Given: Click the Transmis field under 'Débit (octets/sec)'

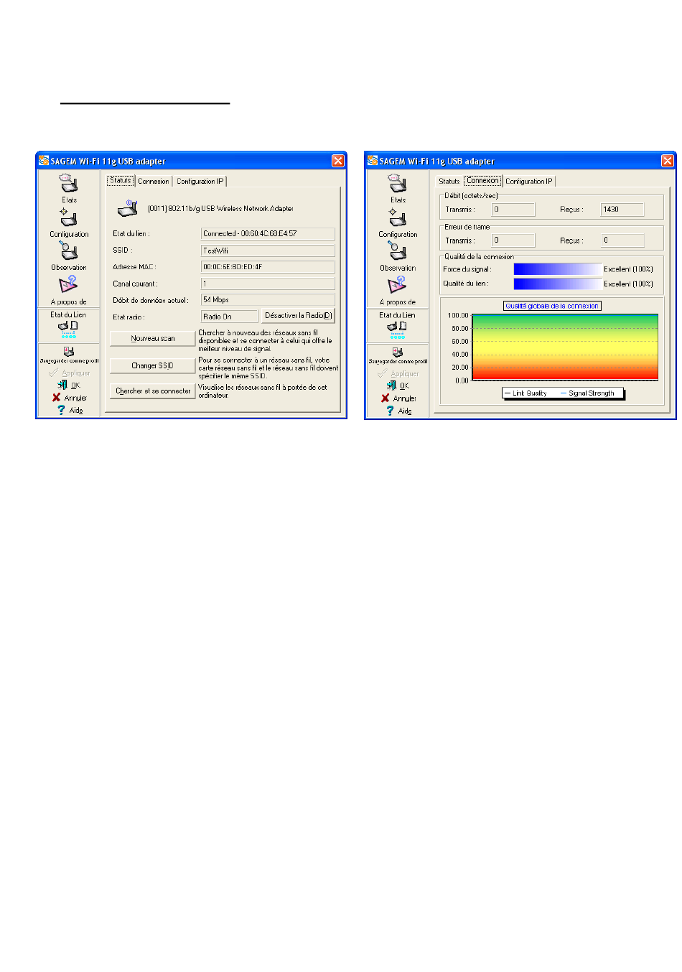Looking at the screenshot, I should tap(513, 210).
